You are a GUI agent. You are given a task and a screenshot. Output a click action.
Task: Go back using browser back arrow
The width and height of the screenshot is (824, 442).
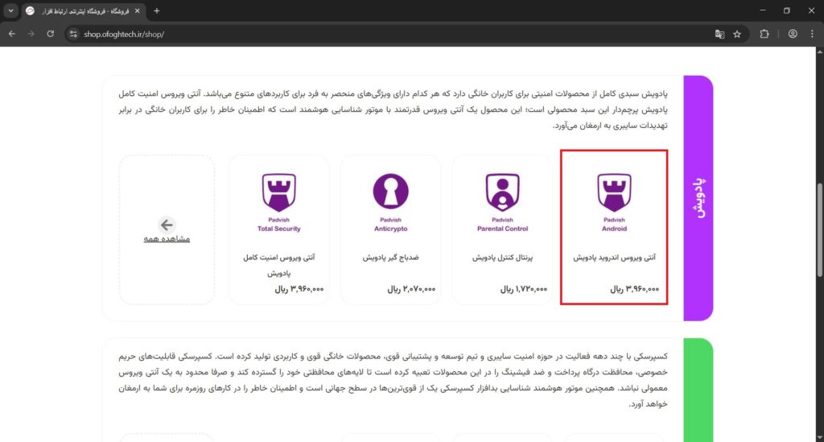[x=11, y=34]
